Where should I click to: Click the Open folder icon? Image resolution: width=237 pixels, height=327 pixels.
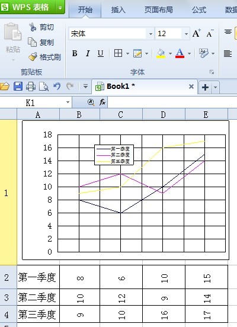[x=5, y=86]
